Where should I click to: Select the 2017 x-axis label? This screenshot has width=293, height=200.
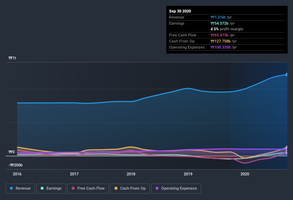[x=74, y=174]
